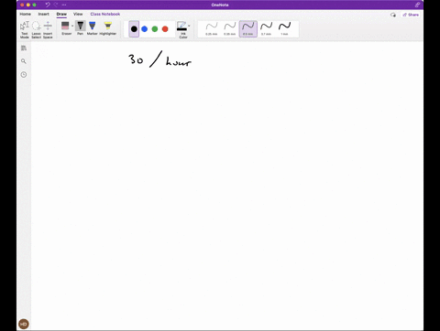
Task: Choose the 0.7 mm pen thickness
Action: coord(266,29)
